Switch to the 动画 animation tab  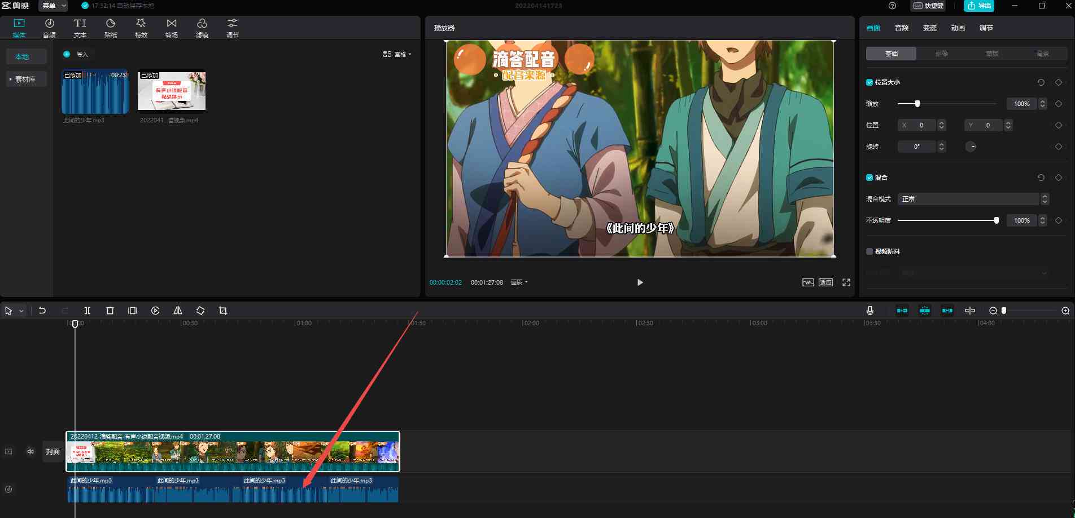tap(958, 28)
